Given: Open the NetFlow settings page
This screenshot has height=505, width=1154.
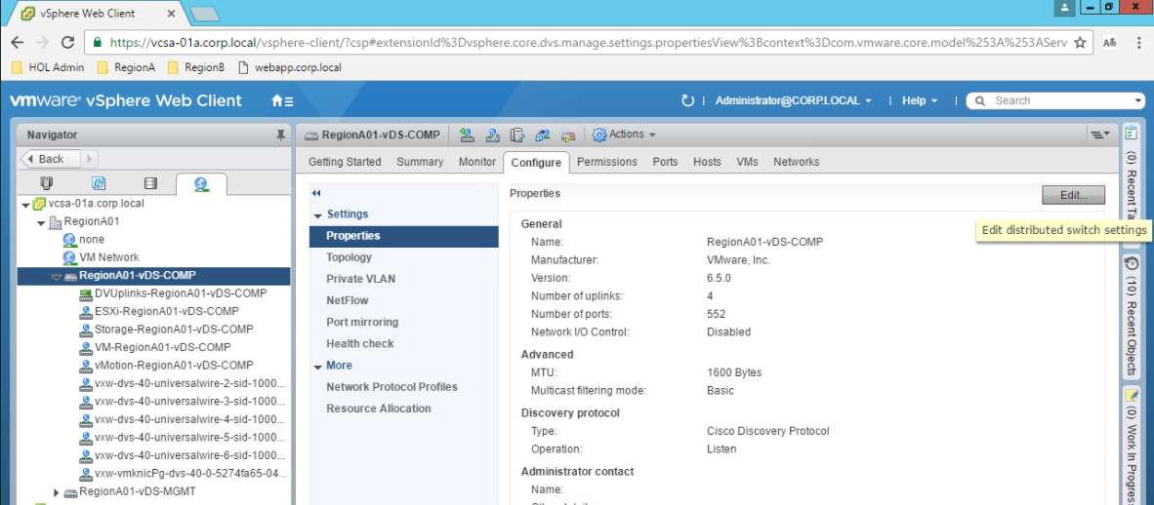Looking at the screenshot, I should 404,300.
